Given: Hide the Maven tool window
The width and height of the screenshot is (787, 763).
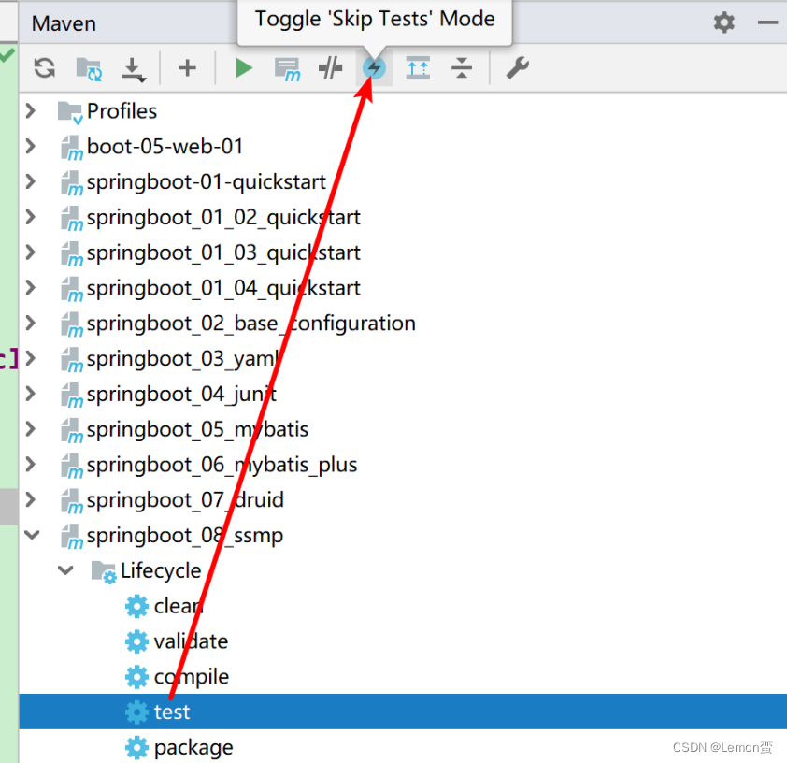Looking at the screenshot, I should coord(767,22).
